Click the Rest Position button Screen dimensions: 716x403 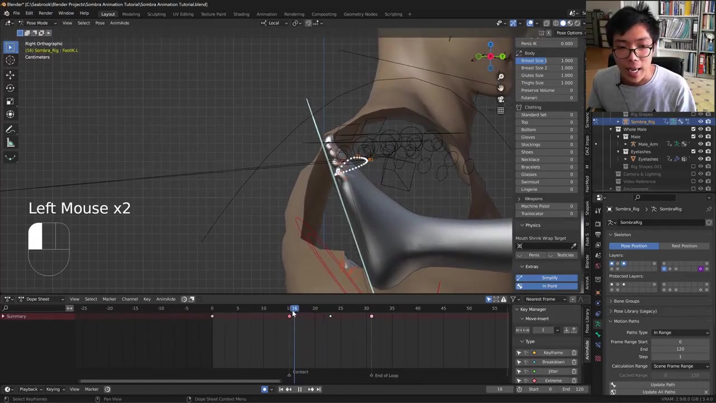click(684, 246)
